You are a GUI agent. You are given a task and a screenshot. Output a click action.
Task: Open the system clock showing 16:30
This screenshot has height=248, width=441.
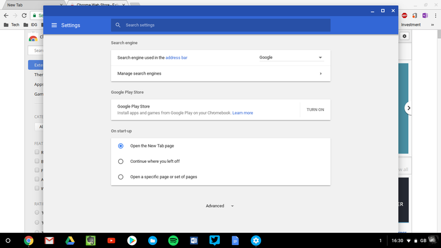(397, 241)
